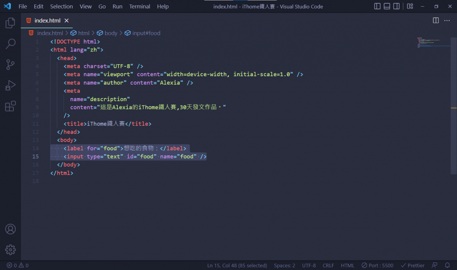Open editor More Actions ellipsis menu
Viewport: 457px width, 270px height.
click(x=447, y=20)
